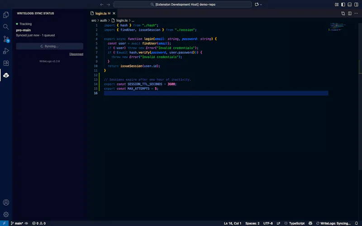Click the WriteLogs v2.2.8 version text
This screenshot has width=362, height=226.
[49, 61]
